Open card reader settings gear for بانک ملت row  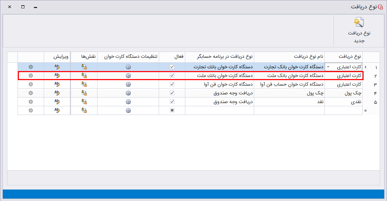pyautogui.click(x=128, y=76)
